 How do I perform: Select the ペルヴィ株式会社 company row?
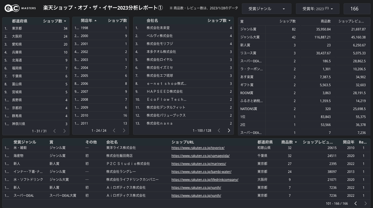[x=184, y=36]
